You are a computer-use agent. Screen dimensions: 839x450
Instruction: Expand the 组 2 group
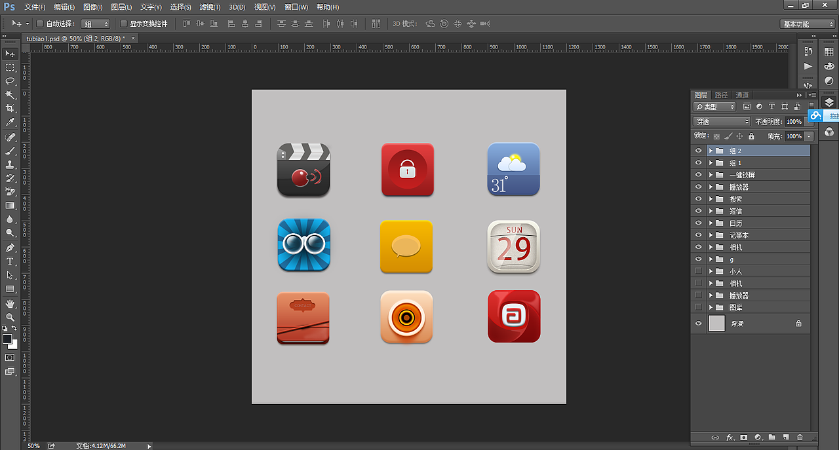[x=711, y=151]
